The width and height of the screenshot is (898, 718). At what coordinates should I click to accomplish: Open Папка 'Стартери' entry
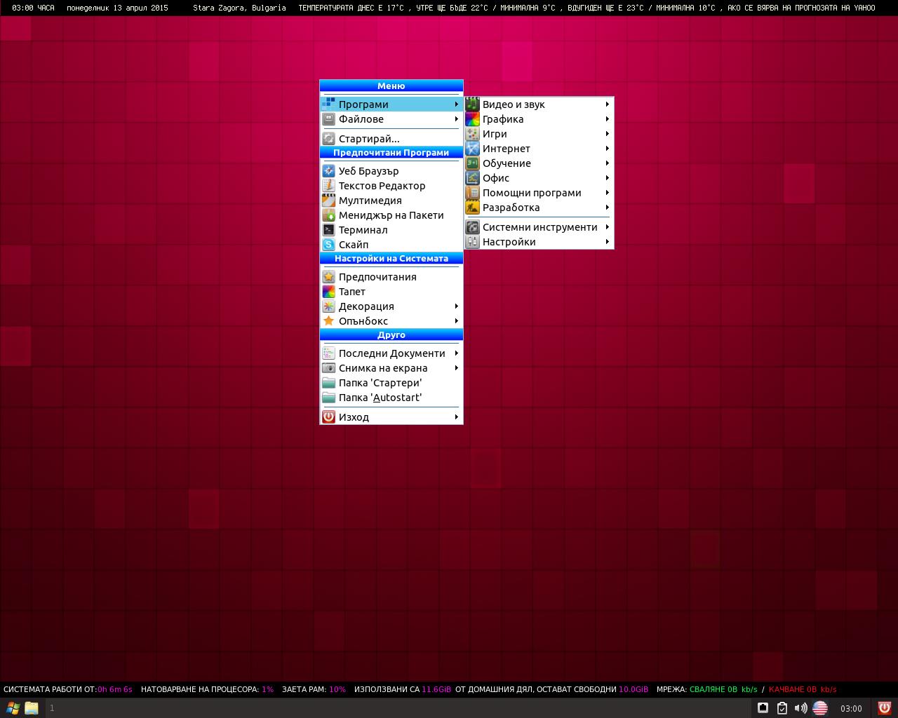coord(391,383)
